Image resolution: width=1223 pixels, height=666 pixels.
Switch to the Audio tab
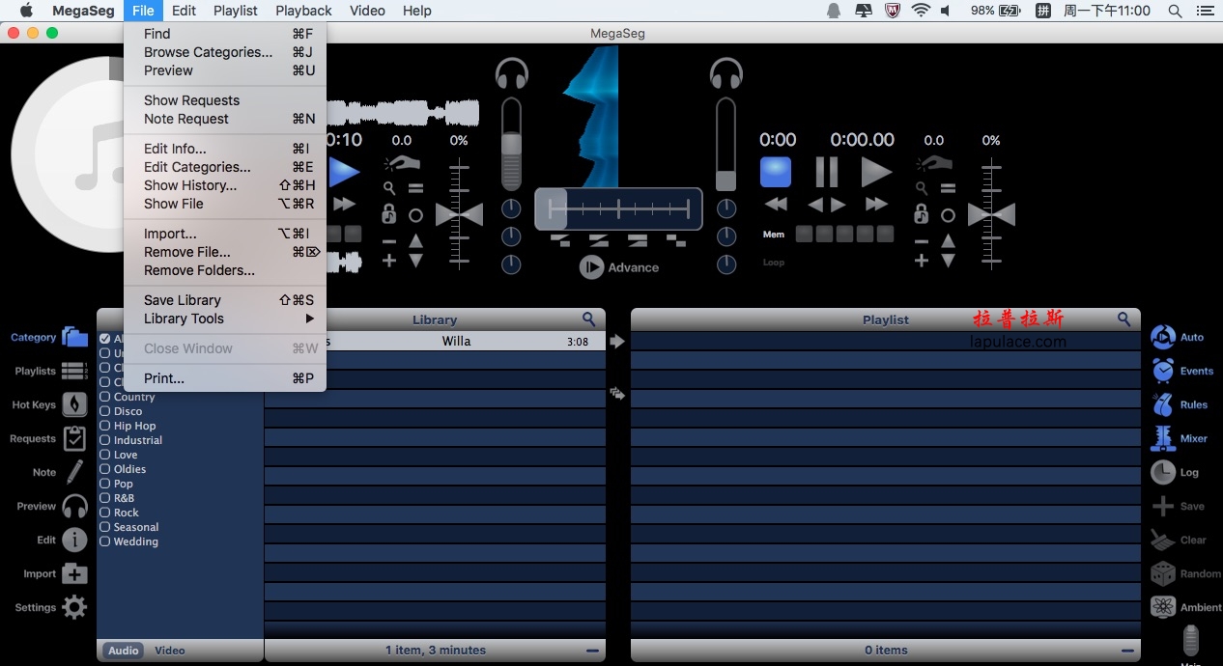click(124, 651)
